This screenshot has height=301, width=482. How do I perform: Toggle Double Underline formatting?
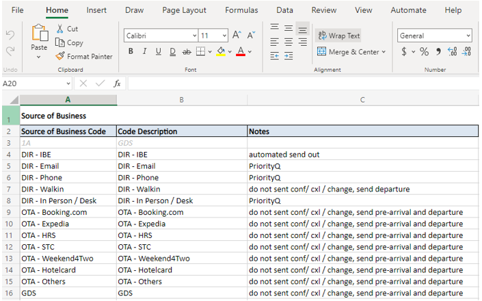click(173, 52)
